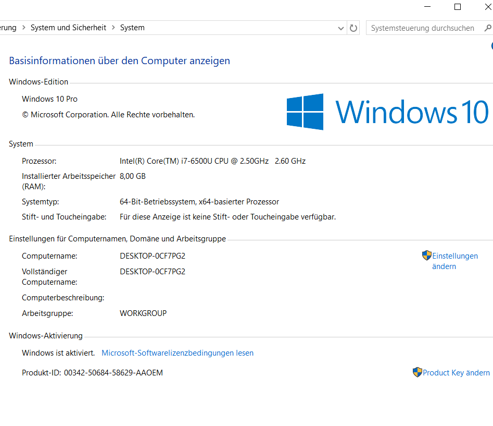Select the Windows 10 Pro edition text
The height and width of the screenshot is (426, 493).
(49, 99)
